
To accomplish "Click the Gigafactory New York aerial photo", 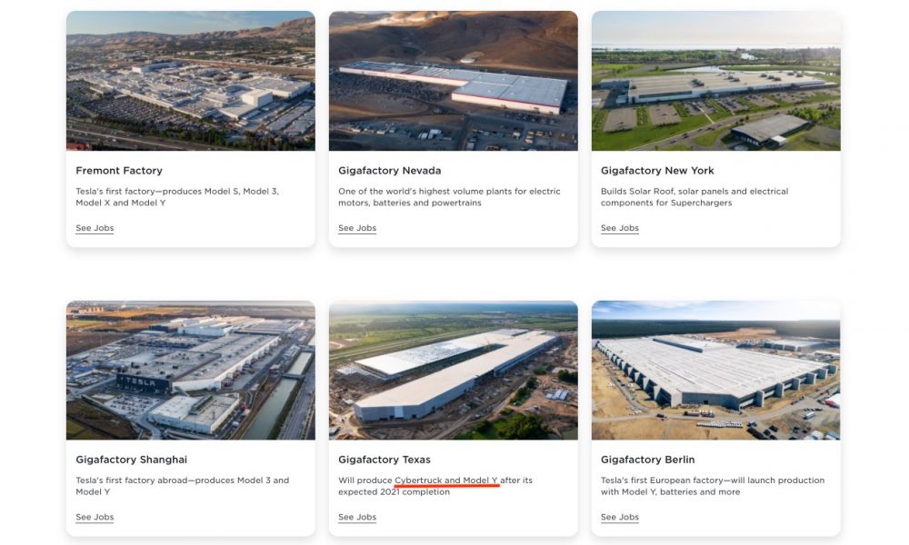I will click(x=716, y=81).
